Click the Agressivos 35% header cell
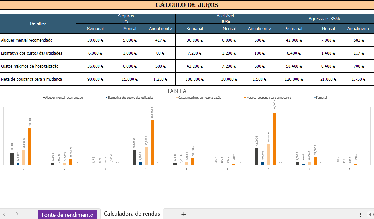This screenshot has height=219, width=374. (x=324, y=19)
